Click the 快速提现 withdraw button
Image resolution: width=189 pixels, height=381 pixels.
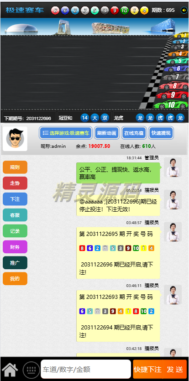[161, 133]
